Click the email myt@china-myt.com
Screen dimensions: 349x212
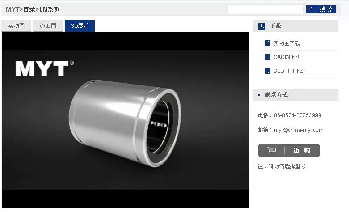(x=299, y=130)
